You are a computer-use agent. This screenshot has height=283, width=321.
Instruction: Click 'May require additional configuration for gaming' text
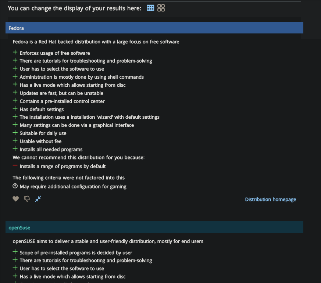[x=73, y=186]
